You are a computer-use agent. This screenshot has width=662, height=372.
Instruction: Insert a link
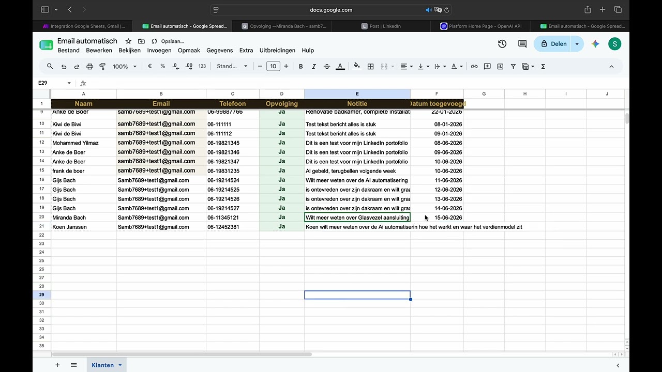[x=474, y=66]
